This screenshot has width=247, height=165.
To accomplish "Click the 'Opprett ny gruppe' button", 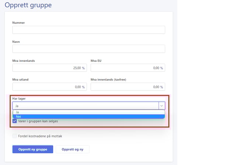I will point(33,149).
